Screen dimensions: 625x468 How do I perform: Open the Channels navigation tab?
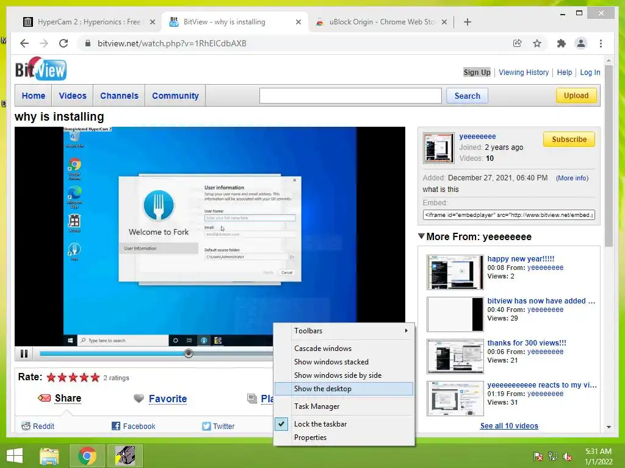[x=119, y=96]
